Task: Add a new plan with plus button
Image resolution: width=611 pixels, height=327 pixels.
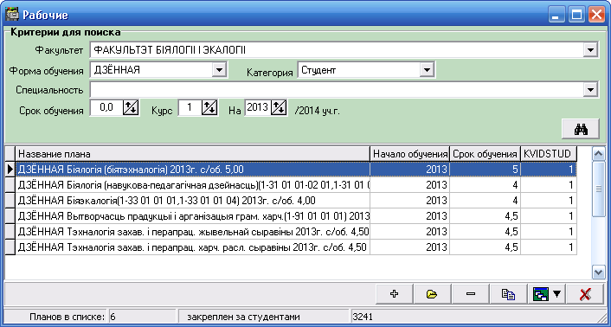Action: click(394, 294)
